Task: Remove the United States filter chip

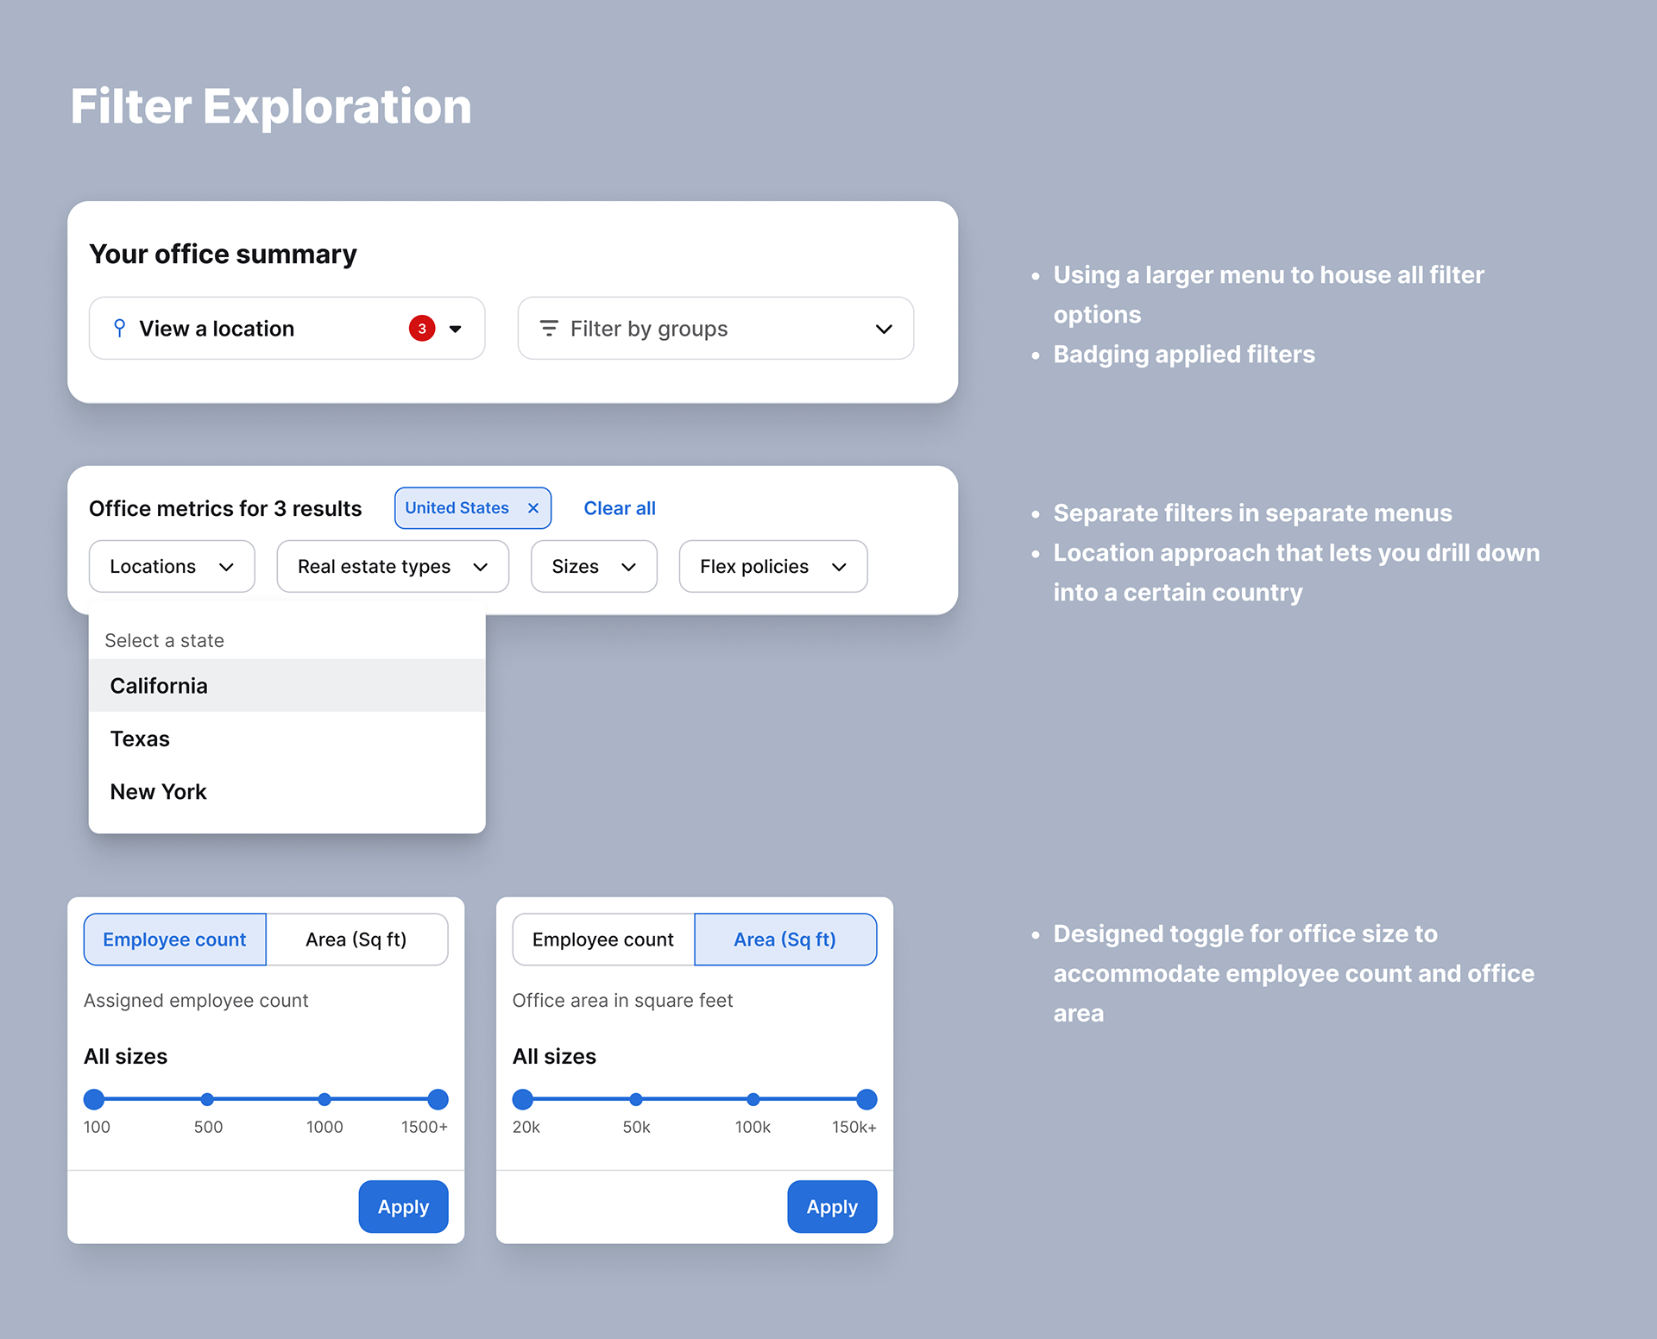Action: click(x=533, y=508)
